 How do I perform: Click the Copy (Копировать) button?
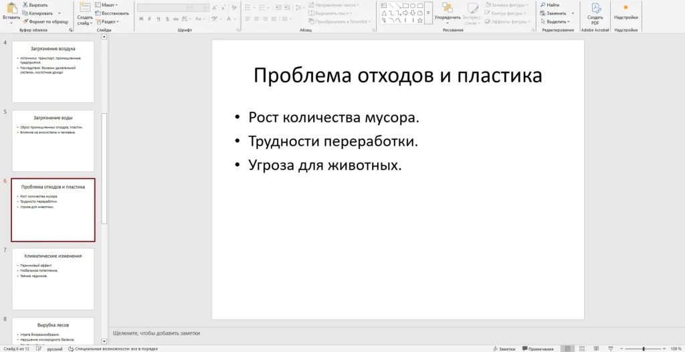click(x=37, y=13)
